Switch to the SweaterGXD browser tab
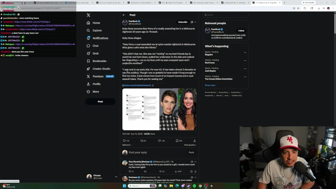The height and width of the screenshot is (189, 336). pos(235,3)
